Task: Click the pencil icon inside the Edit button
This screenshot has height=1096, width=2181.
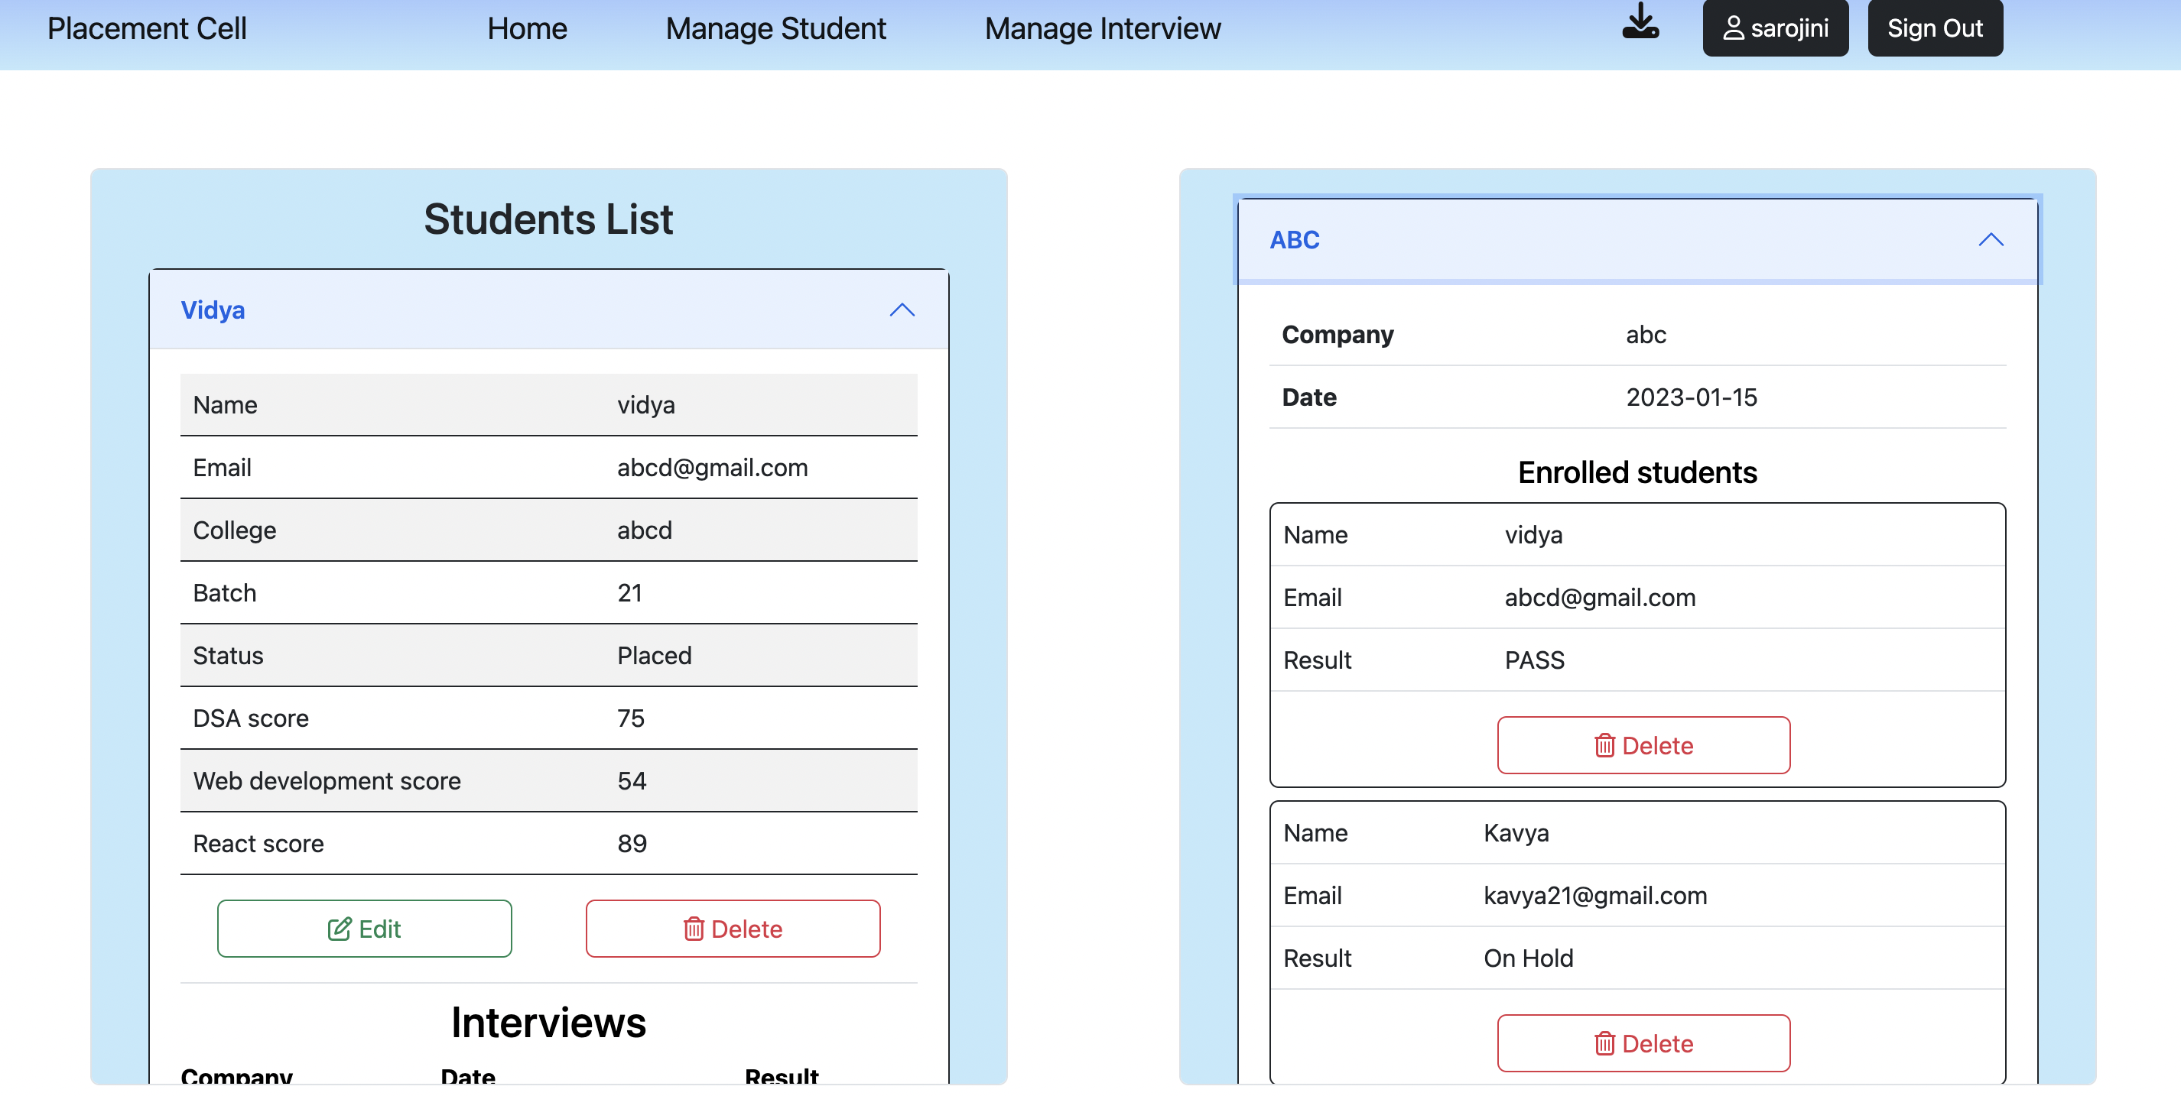Action: point(340,928)
